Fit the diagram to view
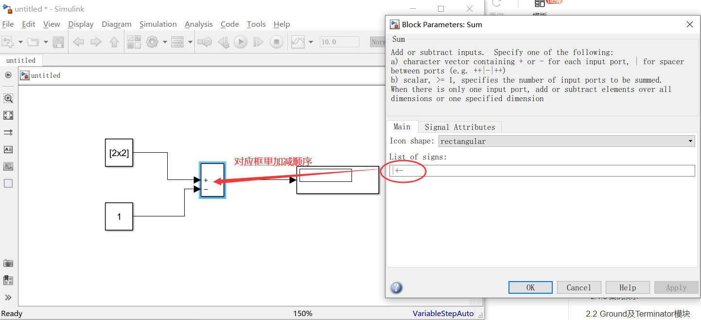Screen dimensions: 701x320 click(8, 115)
